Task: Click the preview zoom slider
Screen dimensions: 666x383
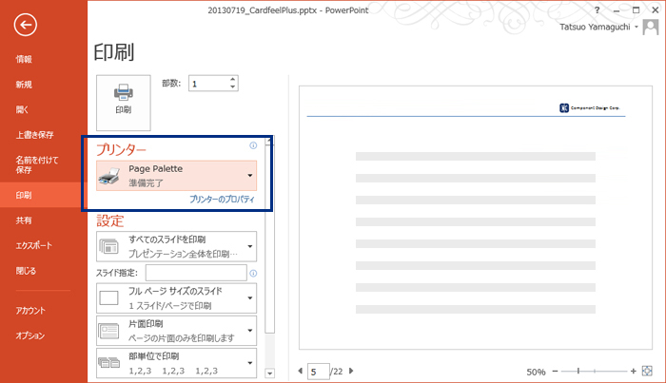Action: pyautogui.click(x=594, y=372)
